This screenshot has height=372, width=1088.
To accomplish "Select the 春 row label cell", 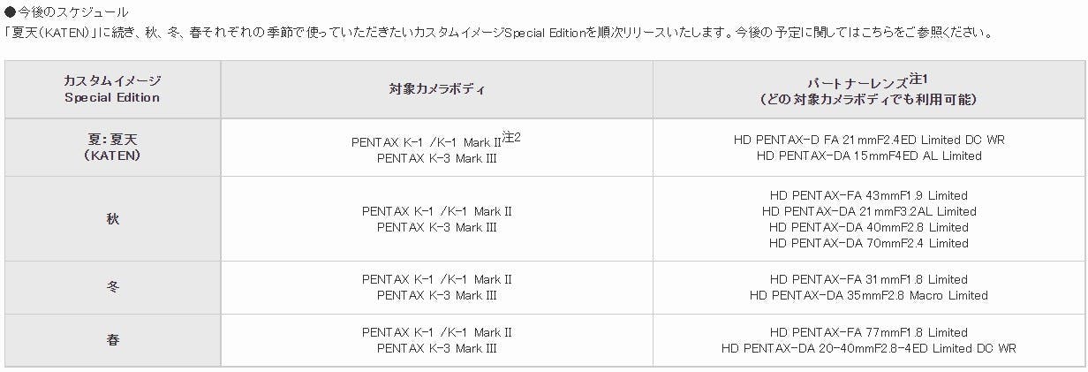I will click(112, 340).
